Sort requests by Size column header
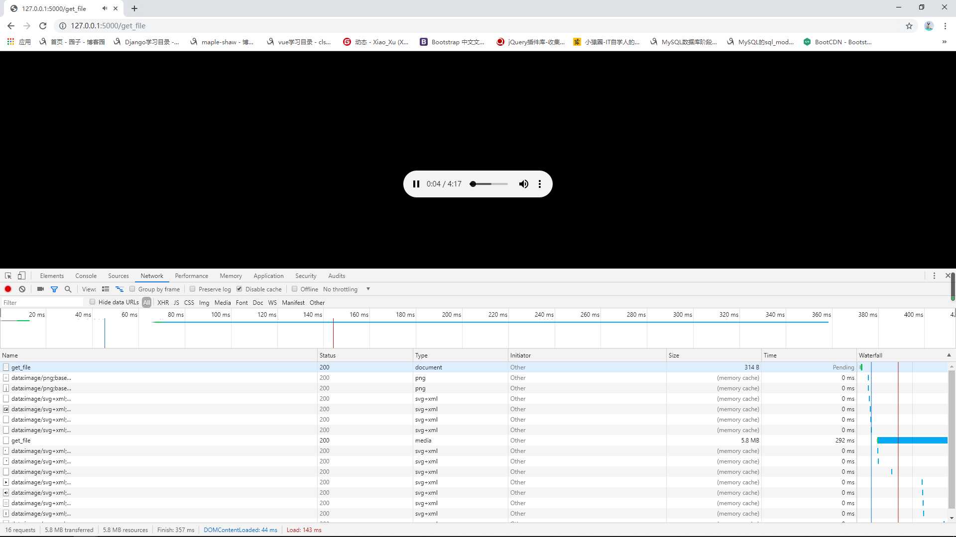Screen dimensions: 956x537 (714, 355)
